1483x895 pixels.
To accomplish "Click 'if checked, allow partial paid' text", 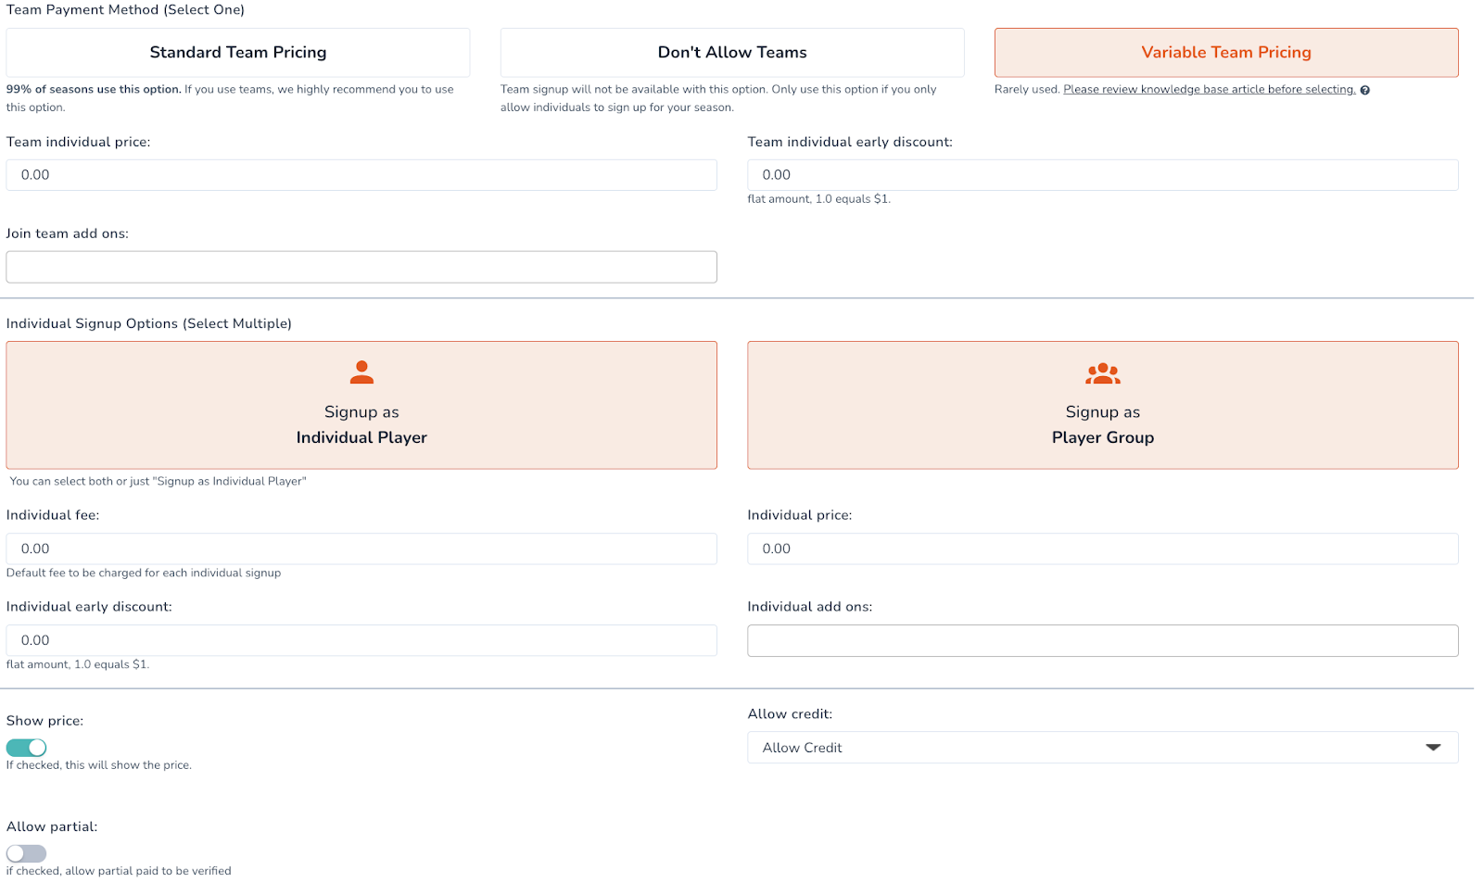I will (x=119, y=871).
